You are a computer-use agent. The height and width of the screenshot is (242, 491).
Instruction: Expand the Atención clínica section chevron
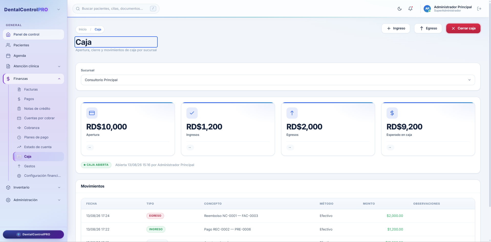pos(59,67)
